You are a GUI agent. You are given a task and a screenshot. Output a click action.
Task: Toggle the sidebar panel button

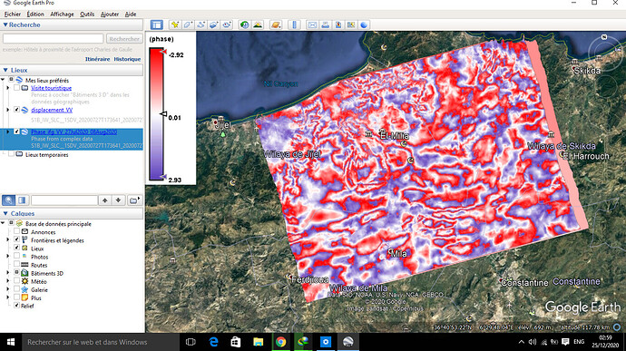[156, 24]
